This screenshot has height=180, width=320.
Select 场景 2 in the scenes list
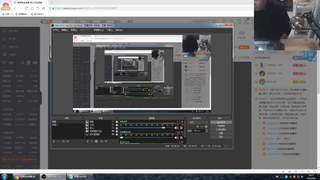[55, 125]
